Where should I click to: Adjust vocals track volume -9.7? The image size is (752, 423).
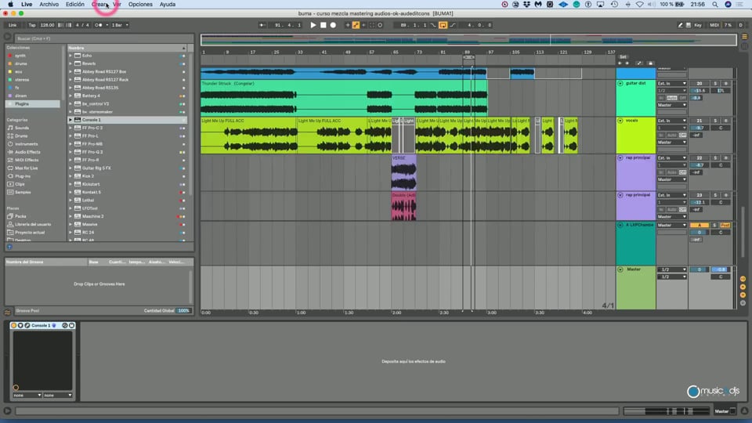(700, 128)
